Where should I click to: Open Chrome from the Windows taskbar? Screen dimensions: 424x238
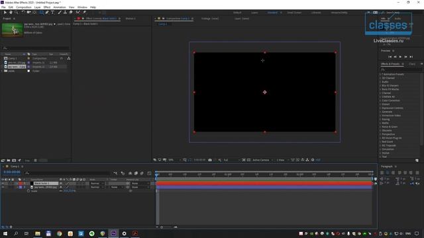point(59,233)
